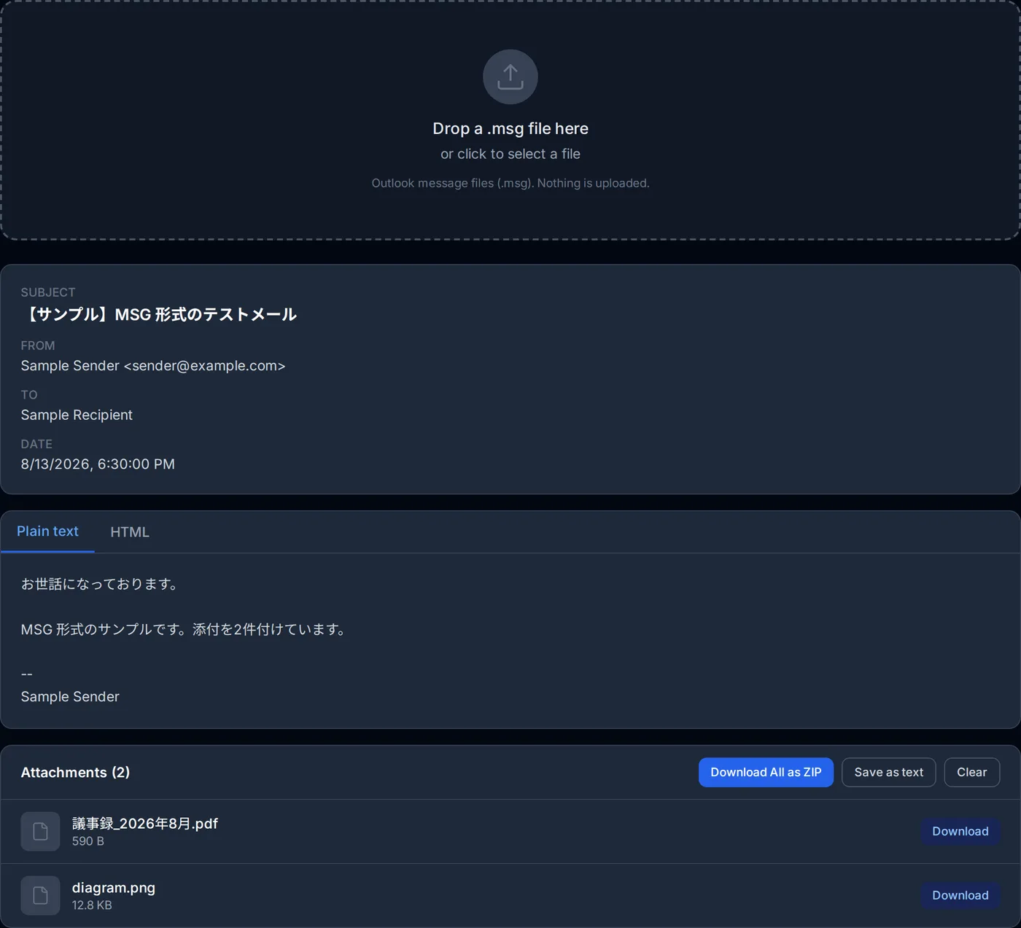Click the FROM field label
Viewport: 1021px width, 928px height.
38,346
